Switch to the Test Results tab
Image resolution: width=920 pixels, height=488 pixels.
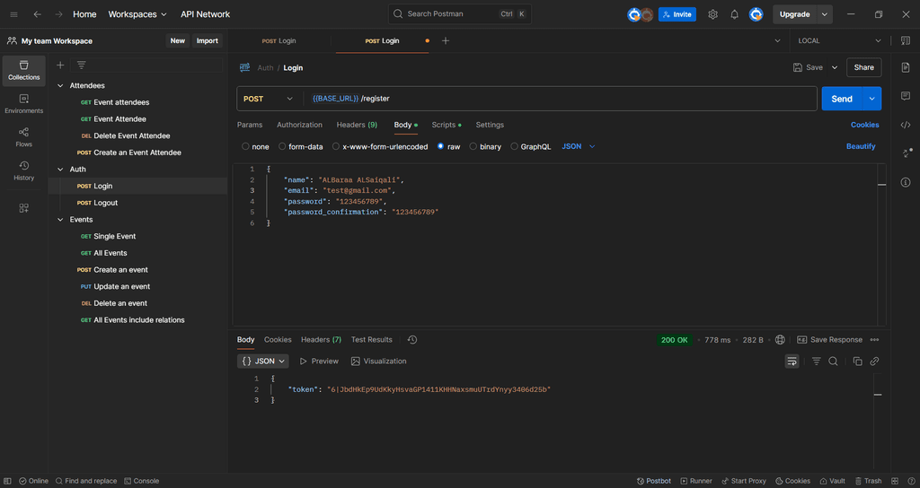click(371, 340)
